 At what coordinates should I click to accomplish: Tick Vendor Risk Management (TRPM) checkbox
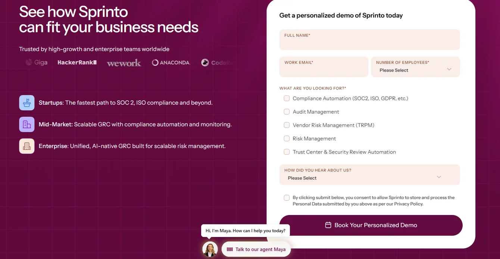pyautogui.click(x=287, y=125)
